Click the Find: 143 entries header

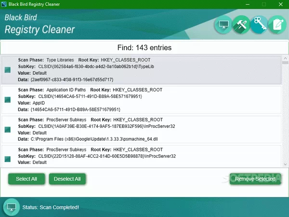[x=144, y=48]
